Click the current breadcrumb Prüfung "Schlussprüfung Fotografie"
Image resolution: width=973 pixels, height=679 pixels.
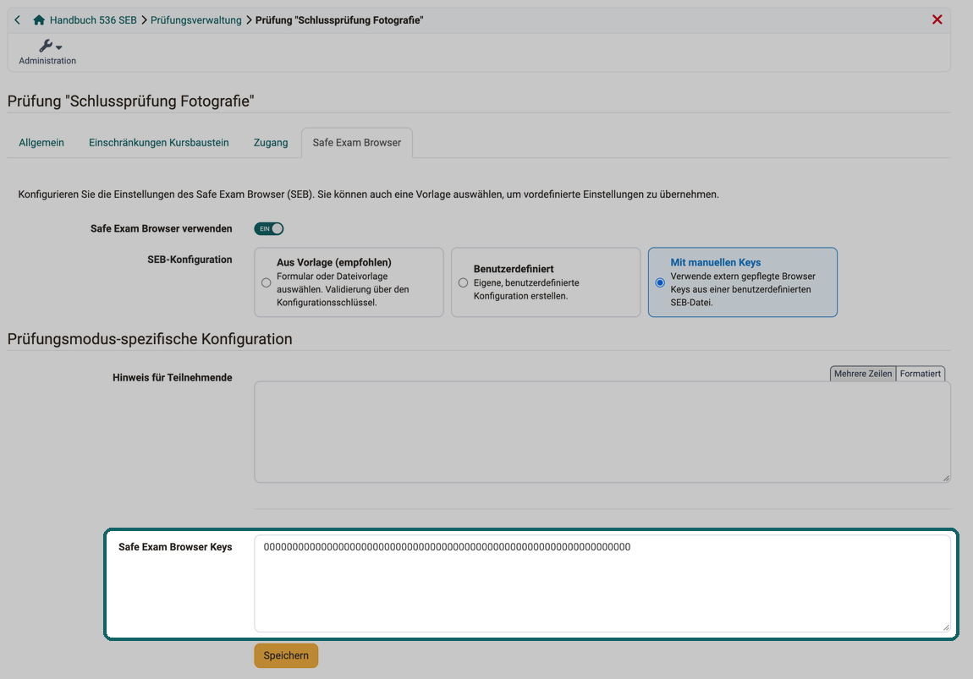coord(339,19)
